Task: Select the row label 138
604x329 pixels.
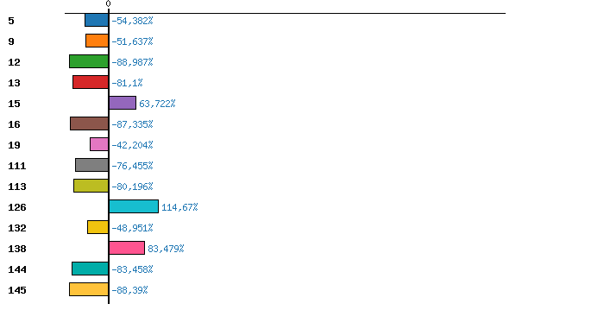Action: (x=17, y=249)
